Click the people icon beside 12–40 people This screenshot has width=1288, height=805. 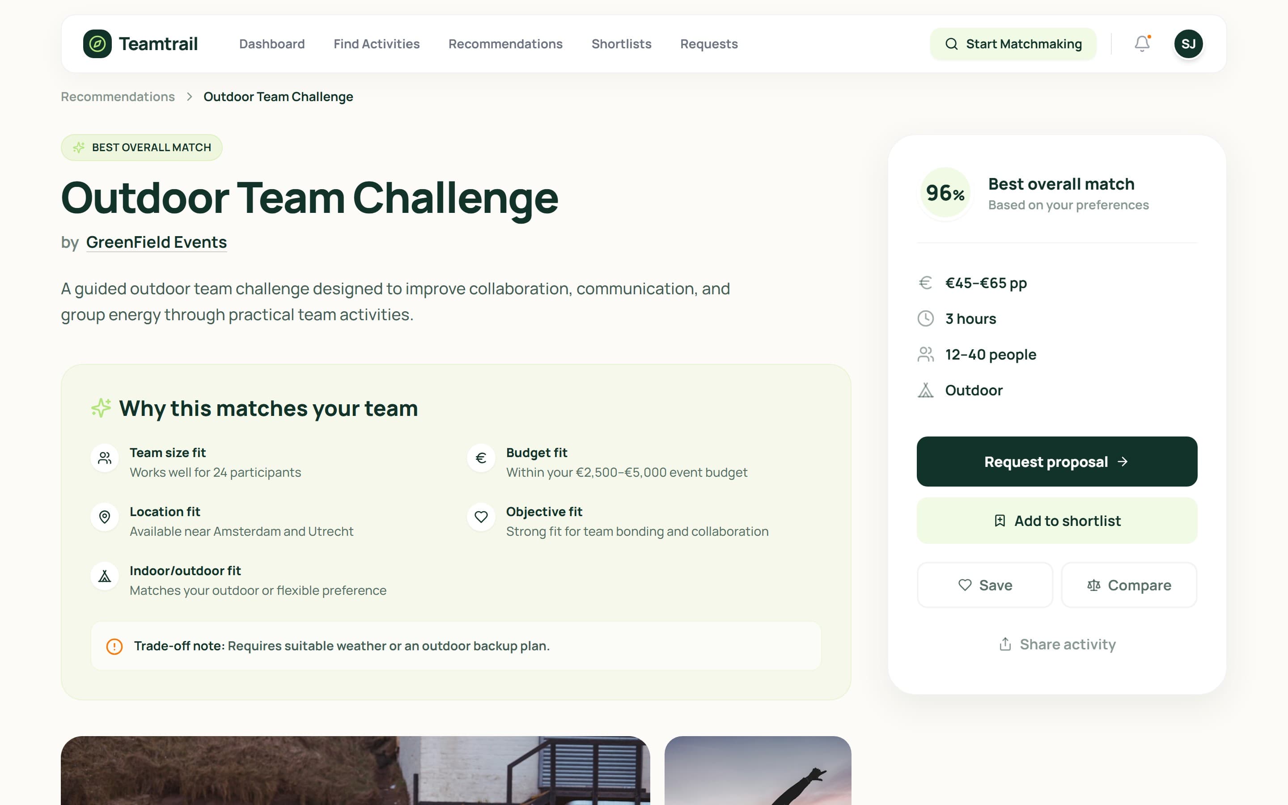(926, 354)
